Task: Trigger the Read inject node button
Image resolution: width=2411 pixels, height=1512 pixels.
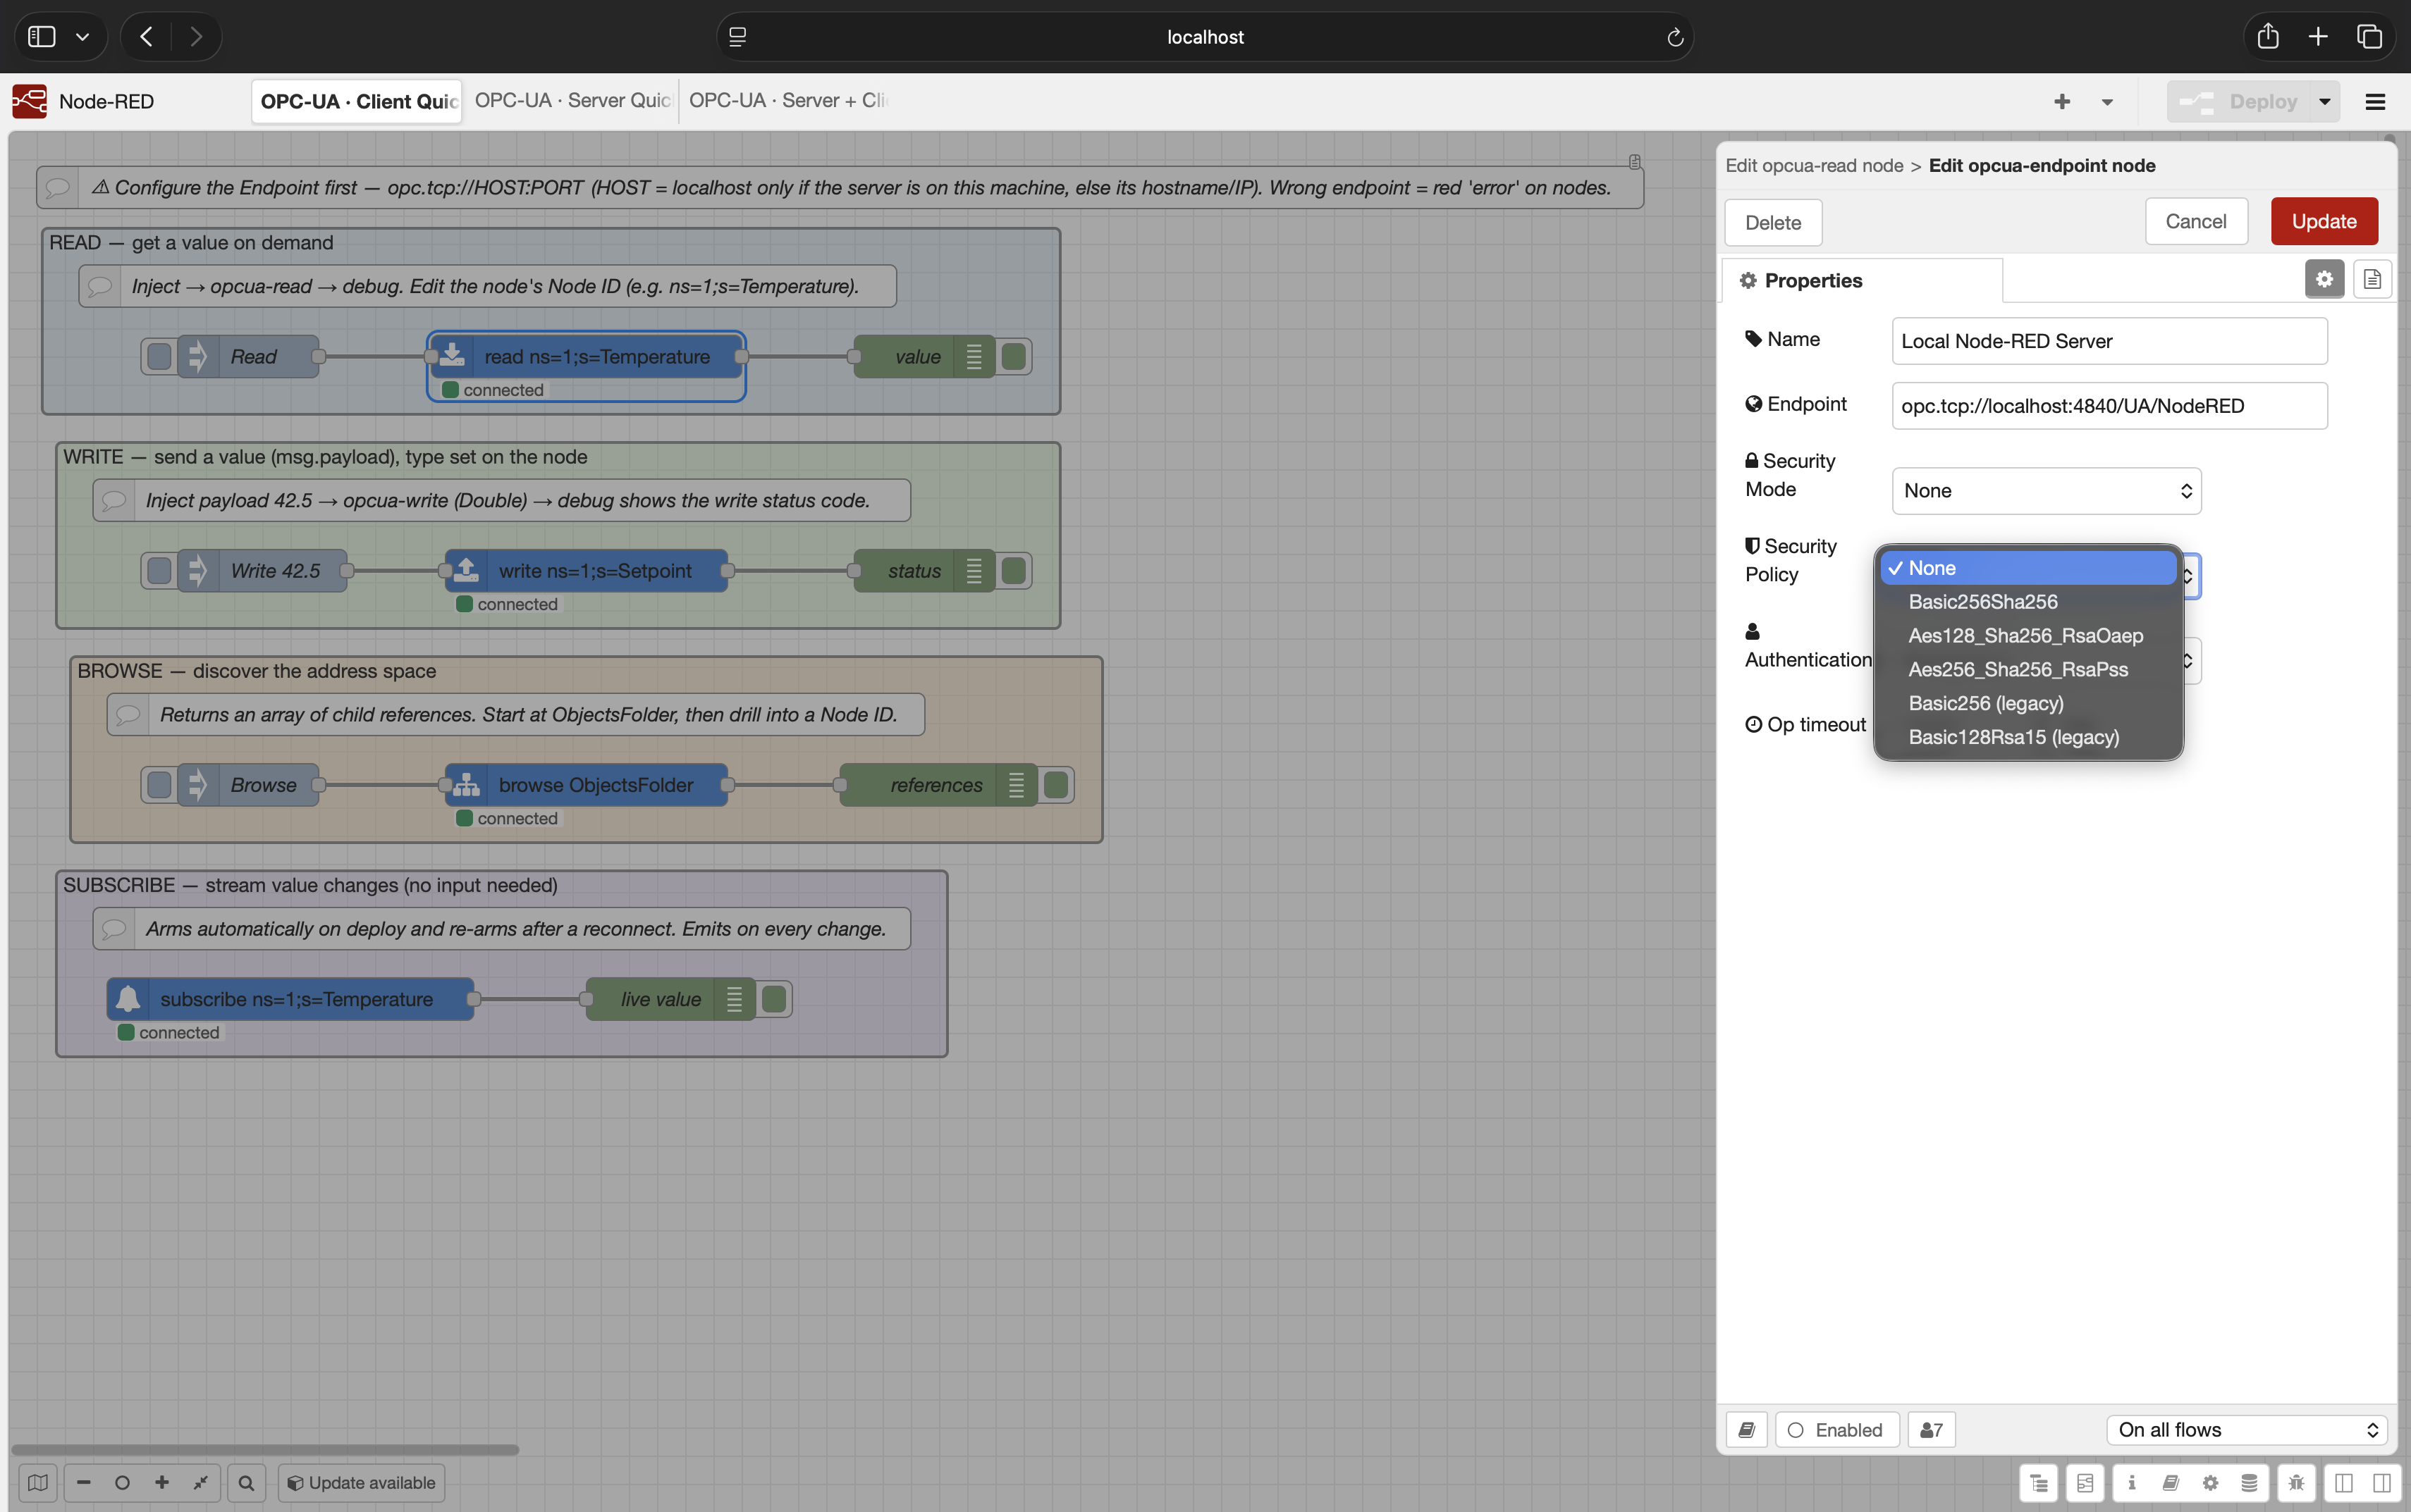Action: click(x=159, y=357)
